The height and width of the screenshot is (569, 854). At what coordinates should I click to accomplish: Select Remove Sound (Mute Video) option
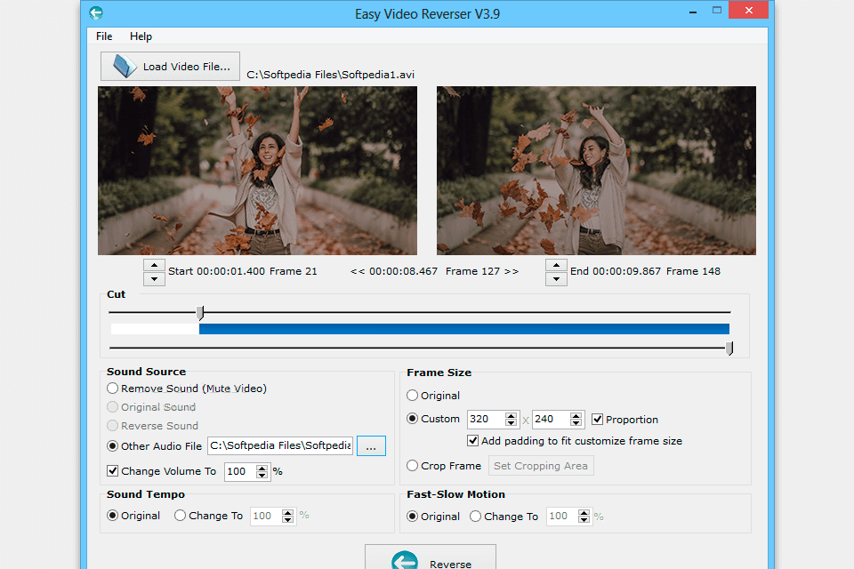187,389
